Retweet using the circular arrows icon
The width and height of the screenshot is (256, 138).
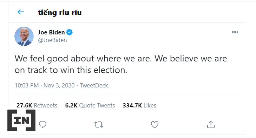[99, 125]
